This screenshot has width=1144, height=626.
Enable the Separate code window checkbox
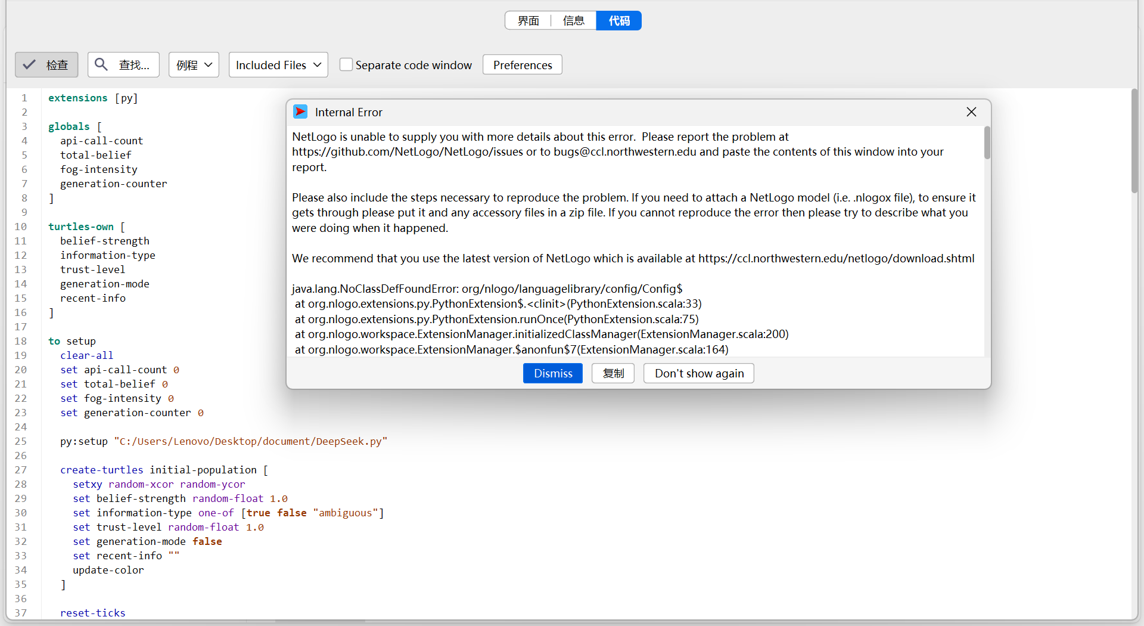click(x=346, y=64)
